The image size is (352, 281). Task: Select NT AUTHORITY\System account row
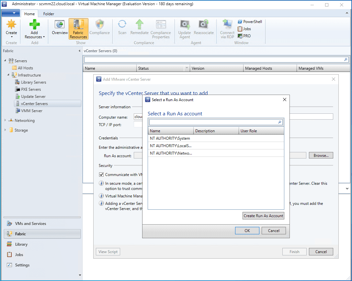tap(170, 138)
